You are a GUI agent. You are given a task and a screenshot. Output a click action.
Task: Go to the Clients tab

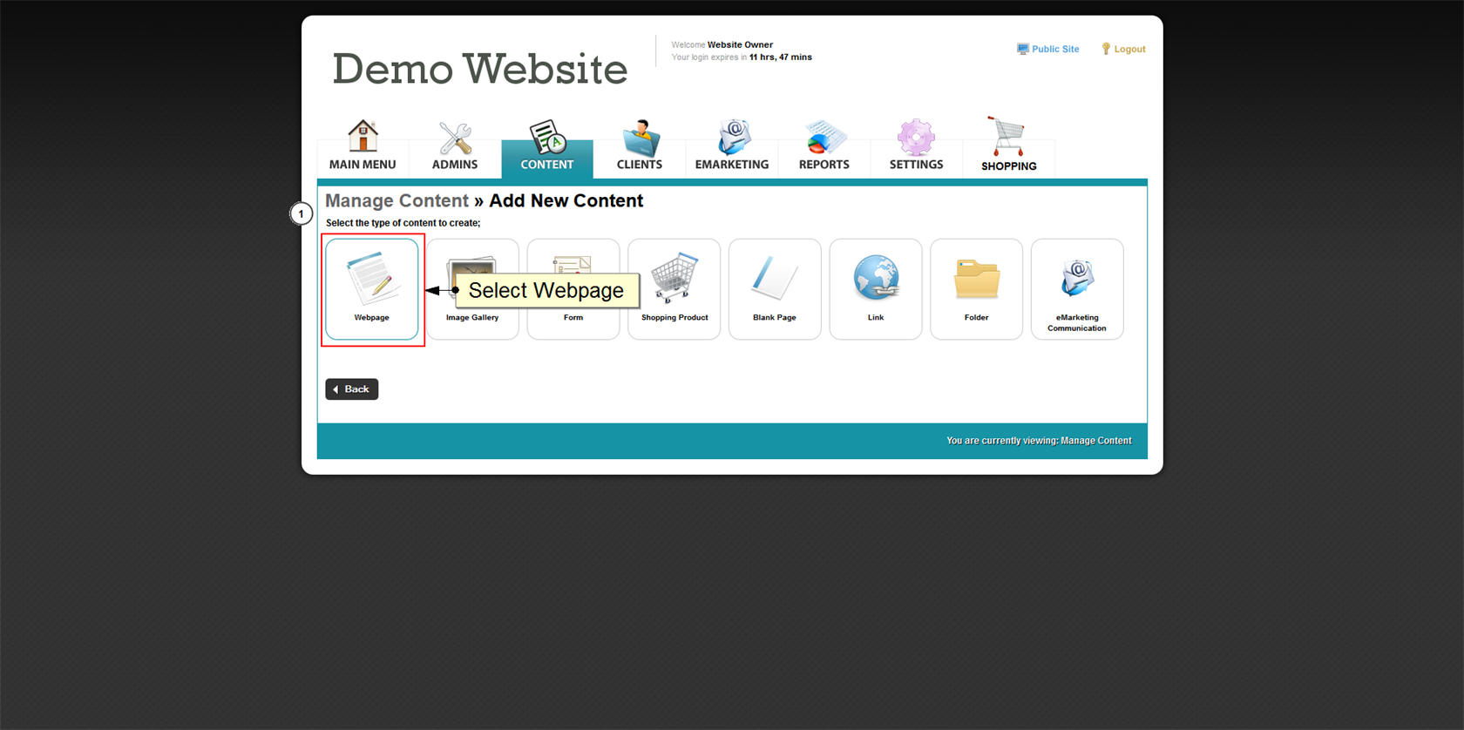coord(640,146)
